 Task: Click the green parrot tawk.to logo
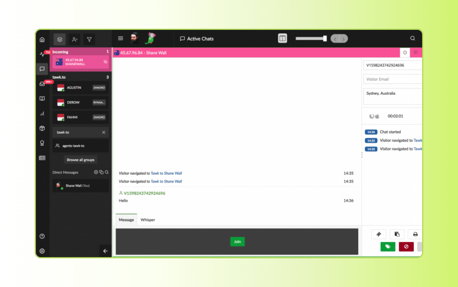click(x=151, y=38)
